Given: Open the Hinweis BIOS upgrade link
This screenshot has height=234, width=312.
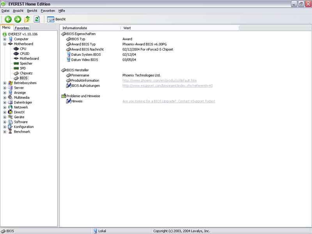Looking at the screenshot, I should [169, 101].
